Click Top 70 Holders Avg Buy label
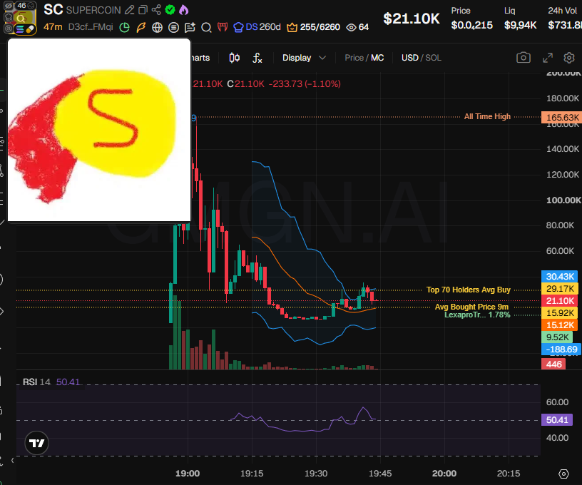The width and height of the screenshot is (582, 485). coord(468,290)
